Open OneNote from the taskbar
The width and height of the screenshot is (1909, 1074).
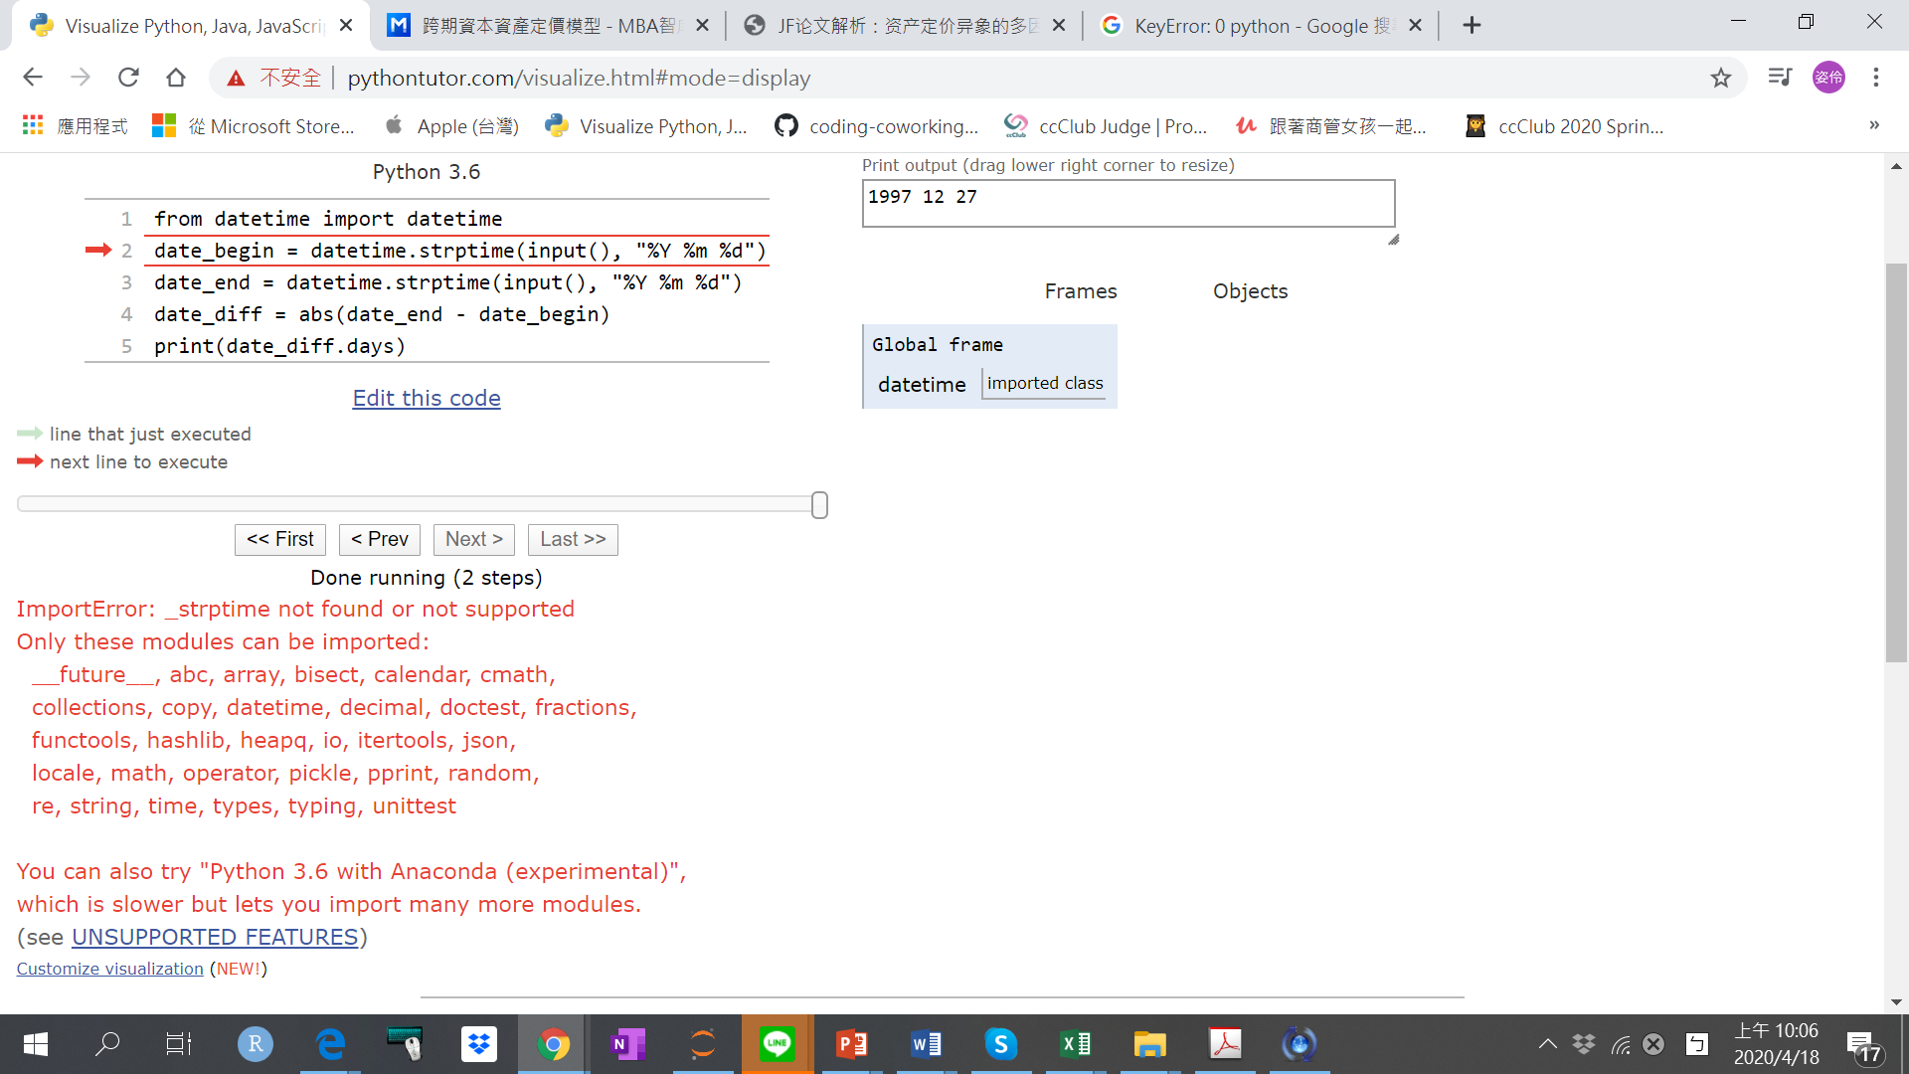pyautogui.click(x=627, y=1044)
